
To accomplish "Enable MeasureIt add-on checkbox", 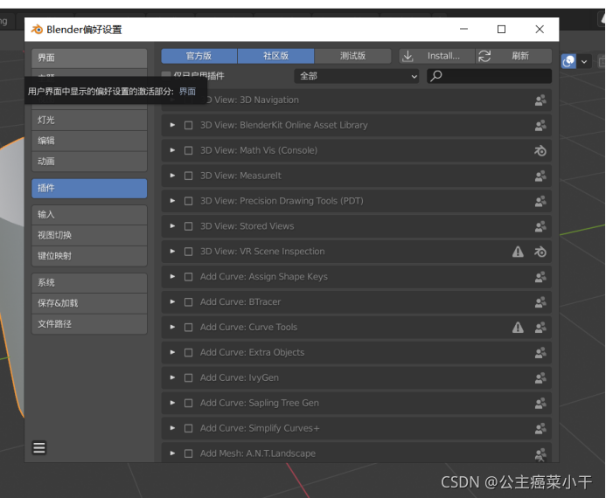I will coord(188,176).
